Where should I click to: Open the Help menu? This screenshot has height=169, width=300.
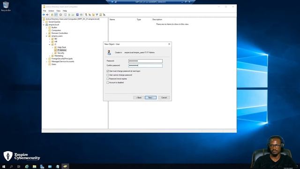point(65,11)
